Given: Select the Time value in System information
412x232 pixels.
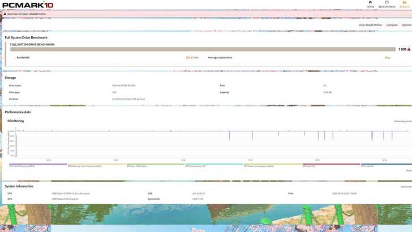Looking at the screenshot, I should pyautogui.click(x=344, y=194).
